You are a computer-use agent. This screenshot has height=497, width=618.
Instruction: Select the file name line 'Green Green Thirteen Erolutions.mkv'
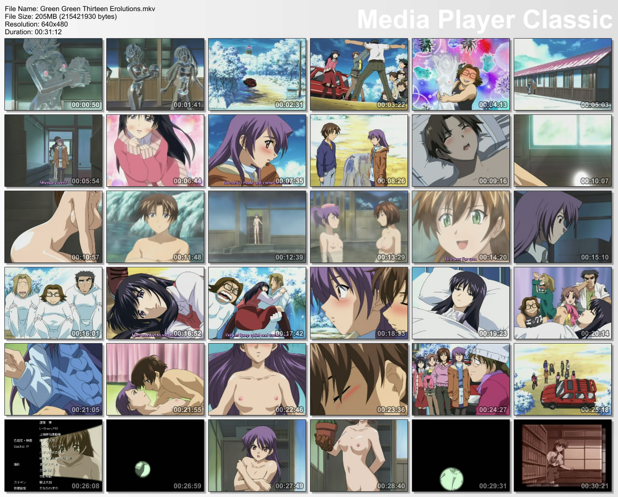point(80,9)
